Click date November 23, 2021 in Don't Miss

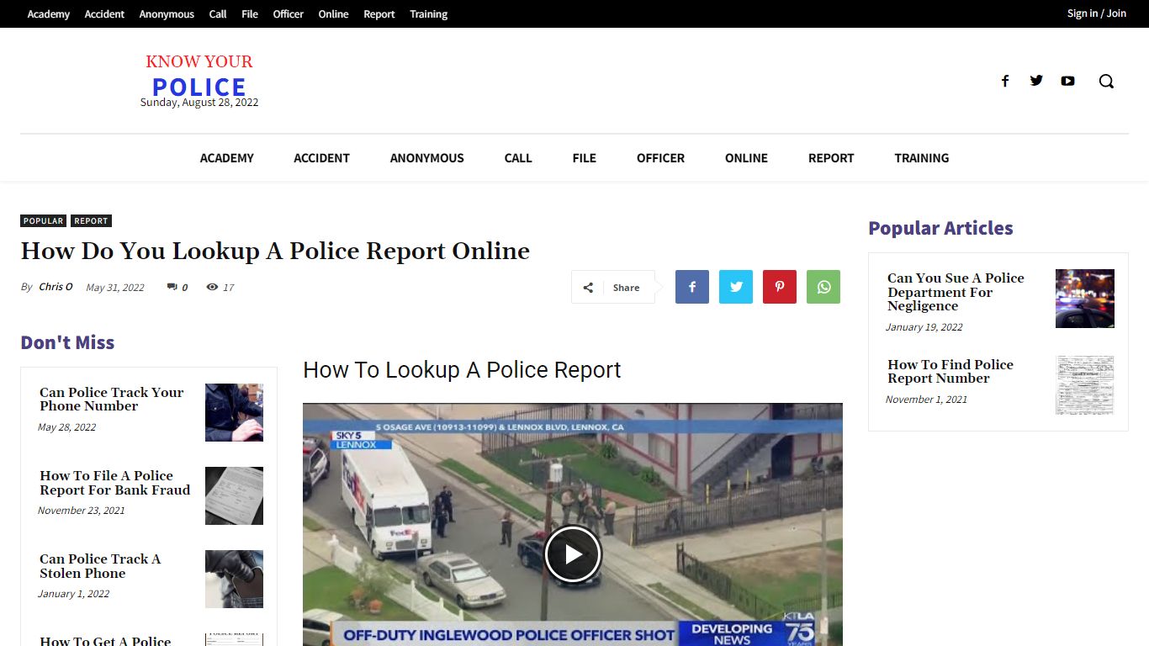point(81,511)
